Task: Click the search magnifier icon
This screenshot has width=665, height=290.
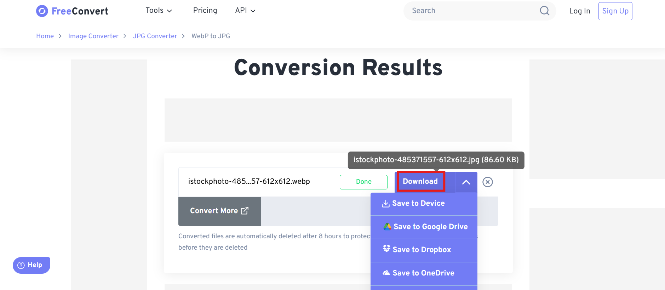Action: (x=544, y=11)
